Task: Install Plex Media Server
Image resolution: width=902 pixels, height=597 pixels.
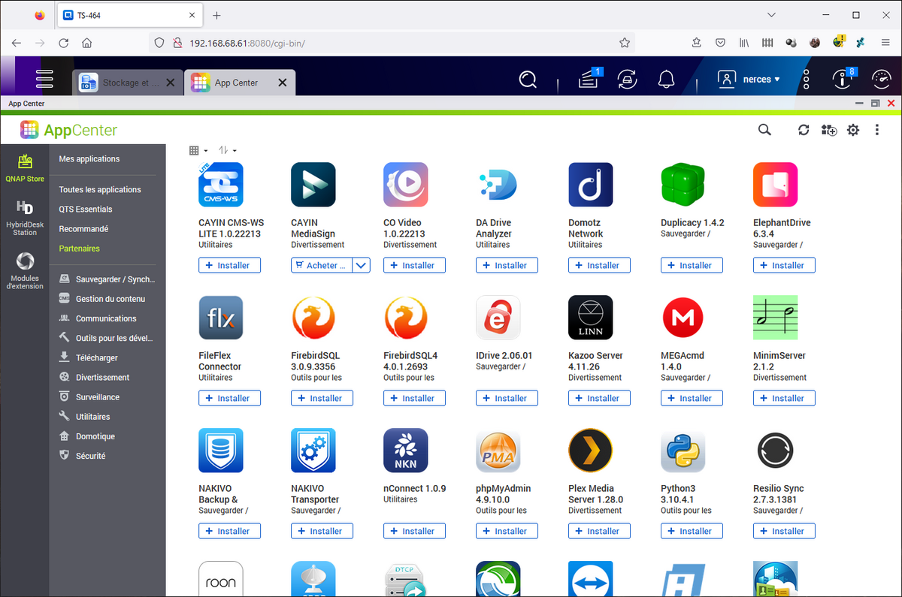Action: click(599, 531)
